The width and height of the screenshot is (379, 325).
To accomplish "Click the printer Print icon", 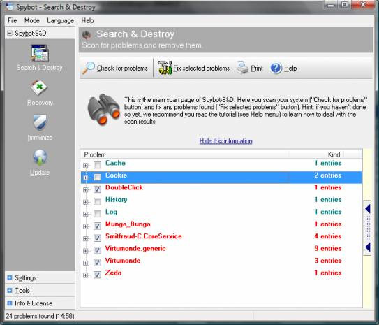I will pos(242,68).
